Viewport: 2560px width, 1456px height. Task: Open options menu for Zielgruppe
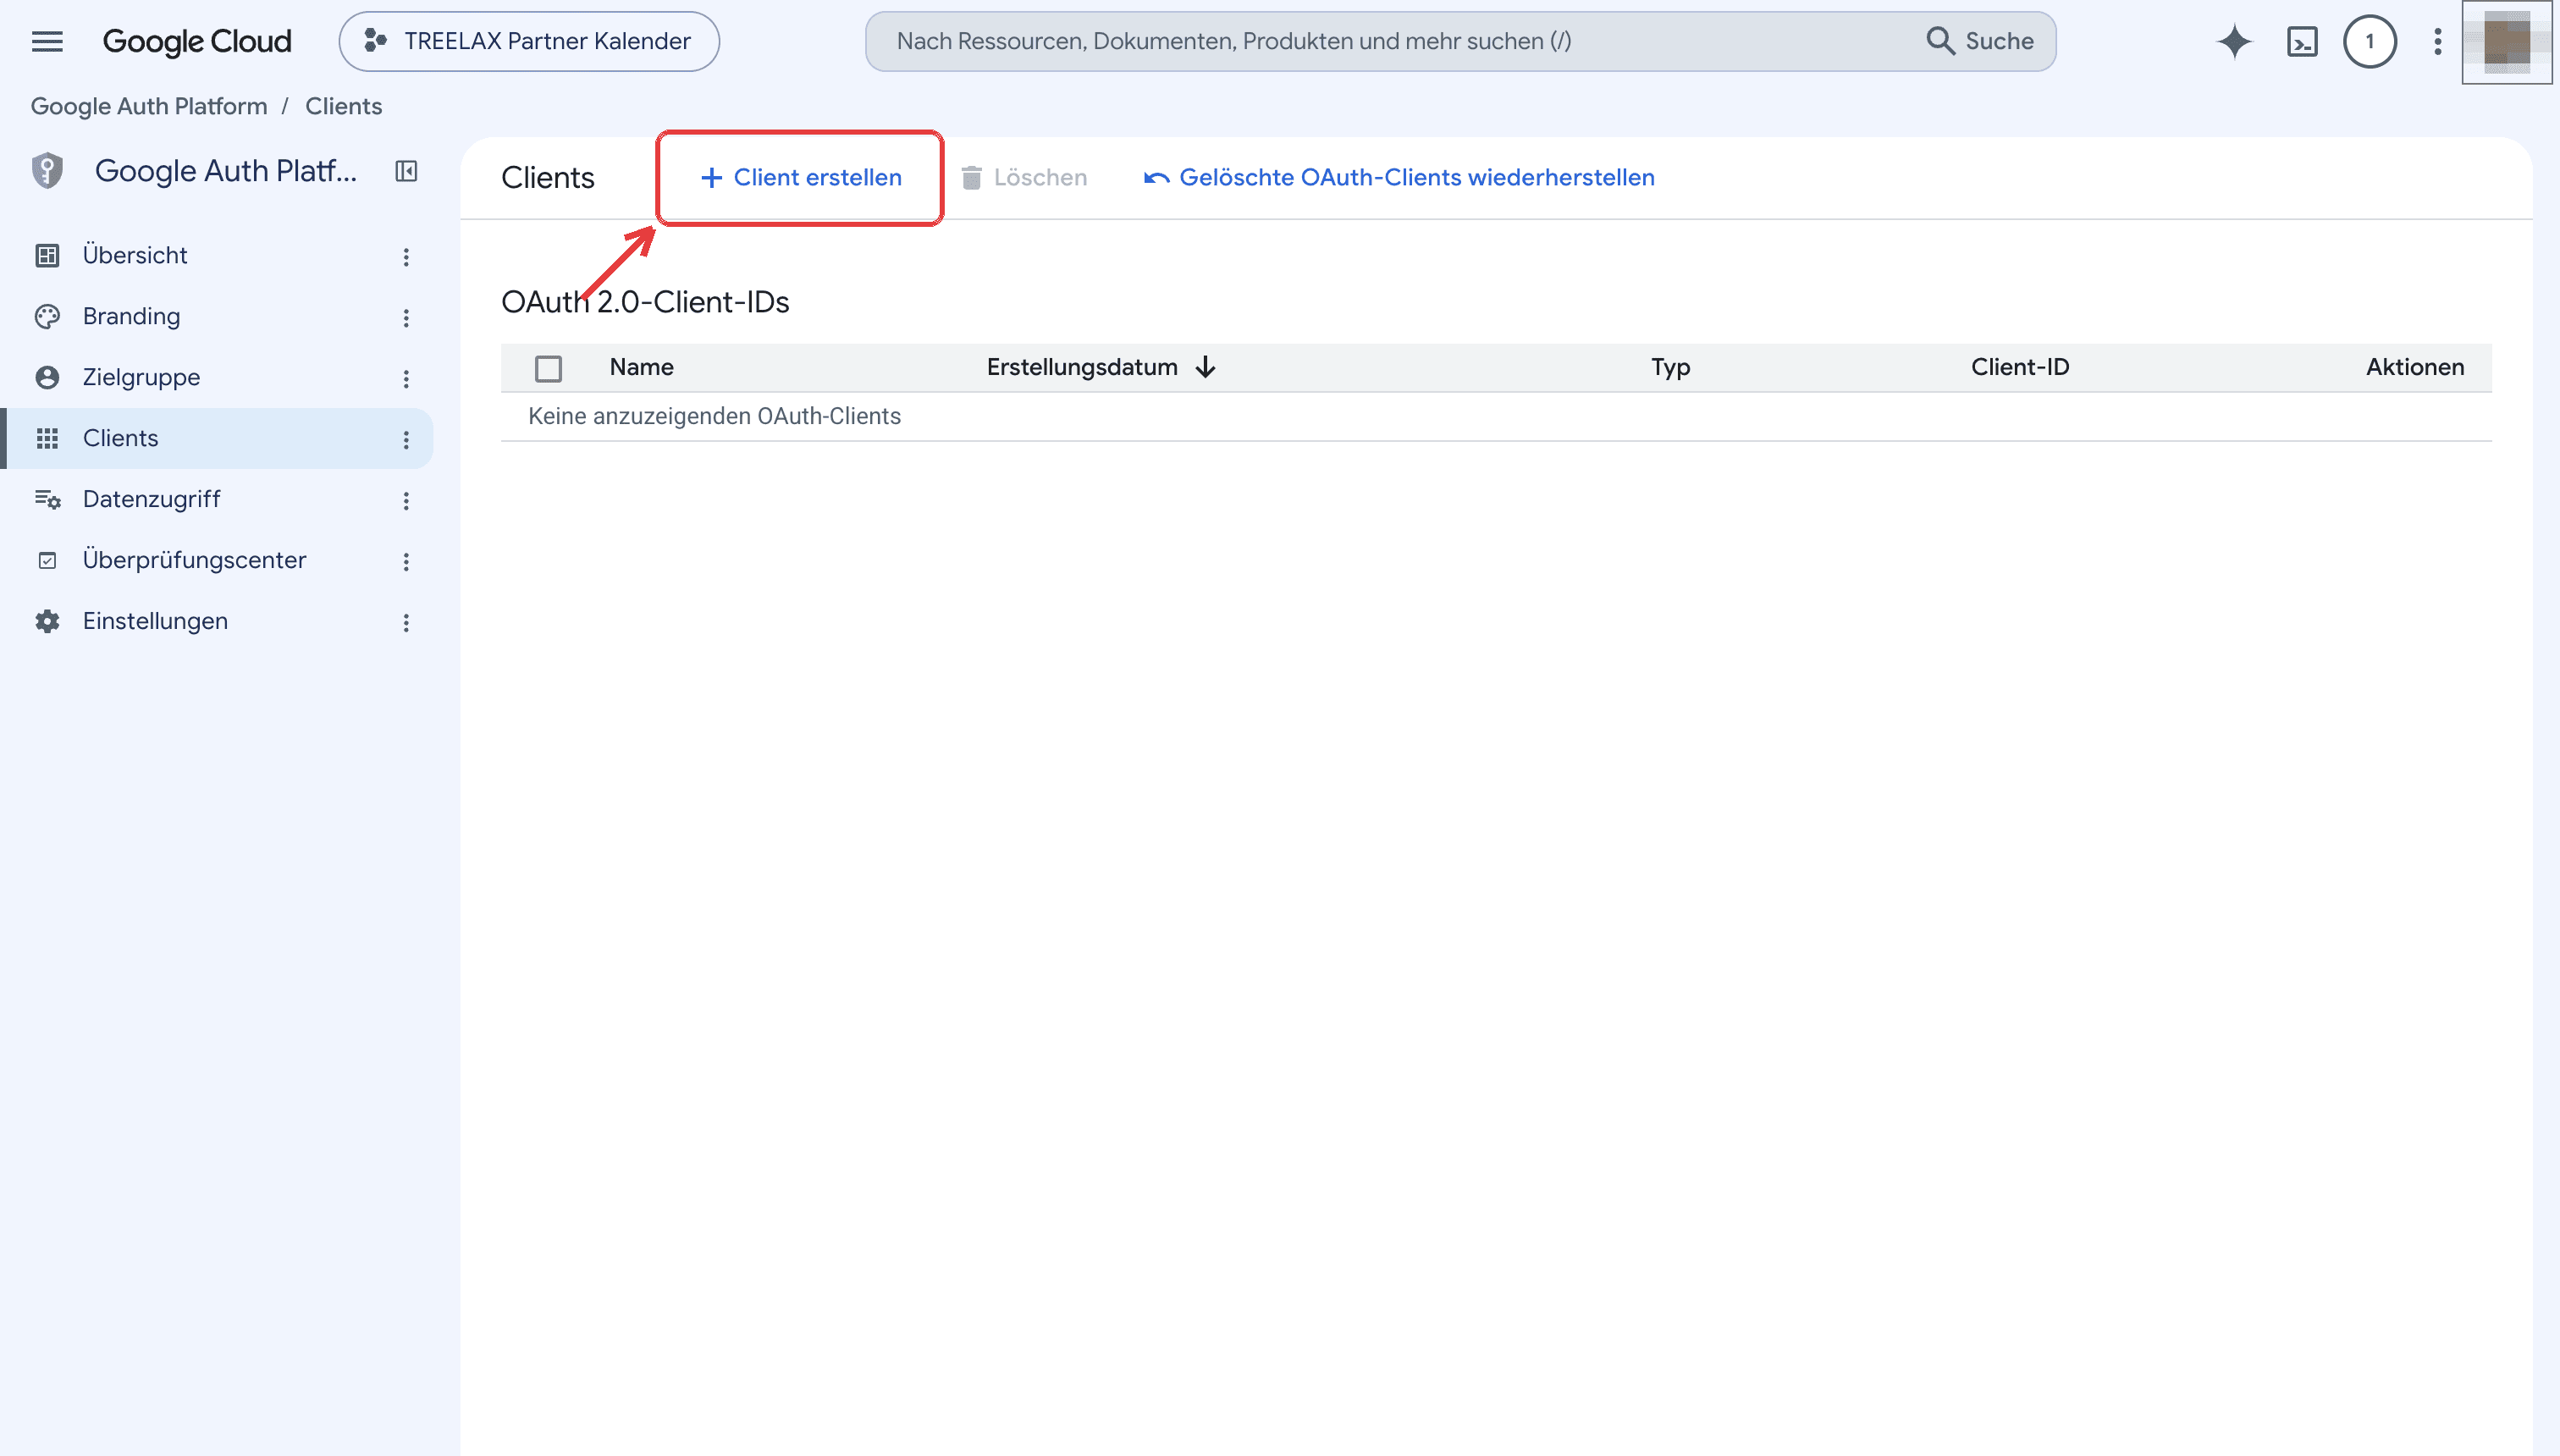[x=406, y=379]
